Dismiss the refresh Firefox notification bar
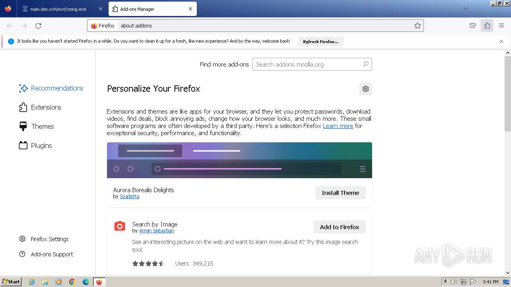The height and width of the screenshot is (287, 511). (x=501, y=41)
